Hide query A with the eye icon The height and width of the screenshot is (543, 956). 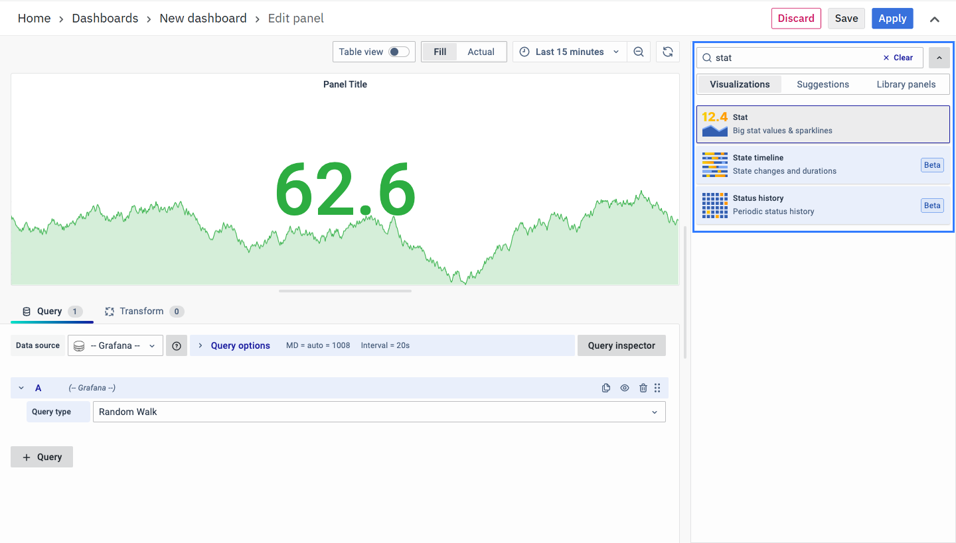(x=625, y=388)
